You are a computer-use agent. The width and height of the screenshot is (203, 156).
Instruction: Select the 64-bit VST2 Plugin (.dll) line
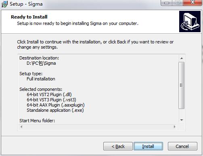click(x=49, y=94)
